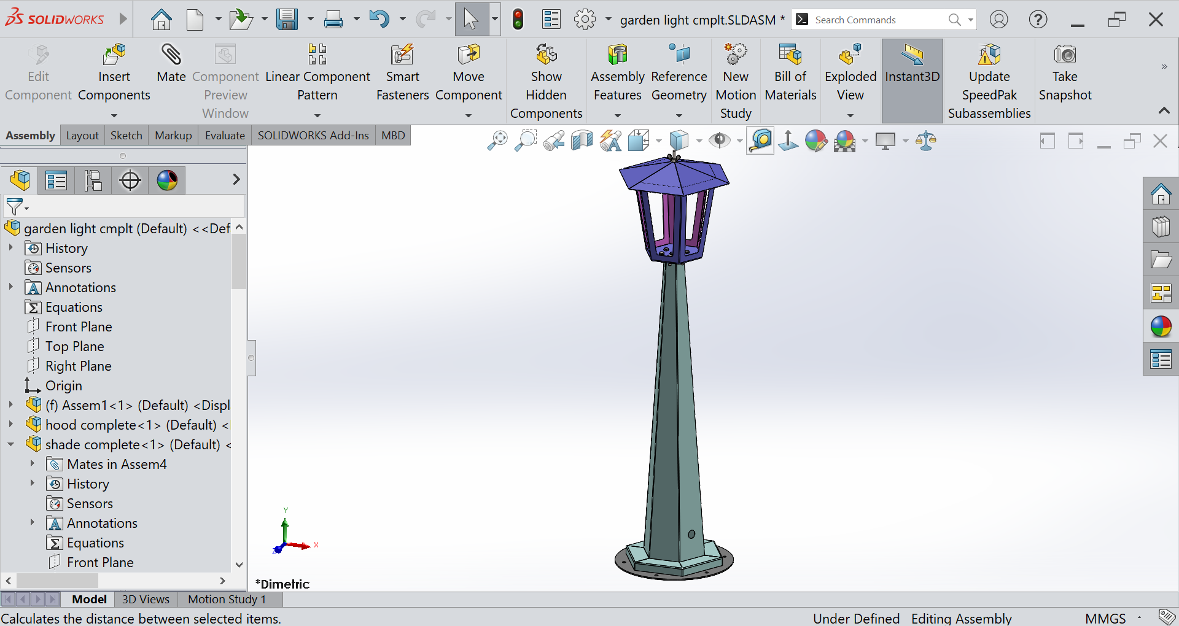The image size is (1179, 626).
Task: Open the Help question mark button
Action: pos(1038,20)
